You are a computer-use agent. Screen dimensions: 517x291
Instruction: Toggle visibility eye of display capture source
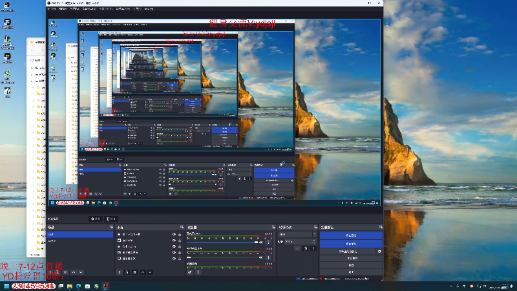[x=174, y=259]
